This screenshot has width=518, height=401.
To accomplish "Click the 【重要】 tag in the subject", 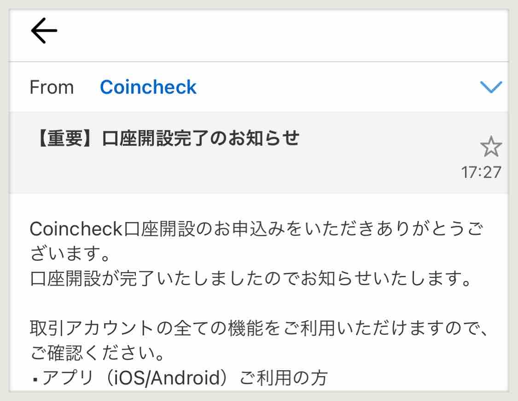I will (x=65, y=138).
